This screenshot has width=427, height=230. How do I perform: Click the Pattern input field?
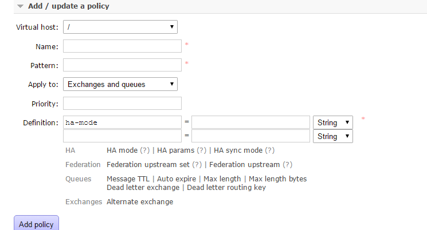point(122,65)
